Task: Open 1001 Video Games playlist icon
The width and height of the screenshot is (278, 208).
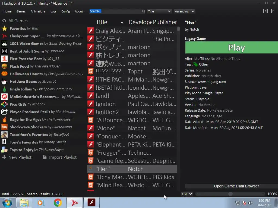Action: tap(4, 44)
